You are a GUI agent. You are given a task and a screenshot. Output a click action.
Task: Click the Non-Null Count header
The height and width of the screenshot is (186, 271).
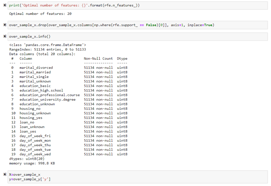(98, 58)
